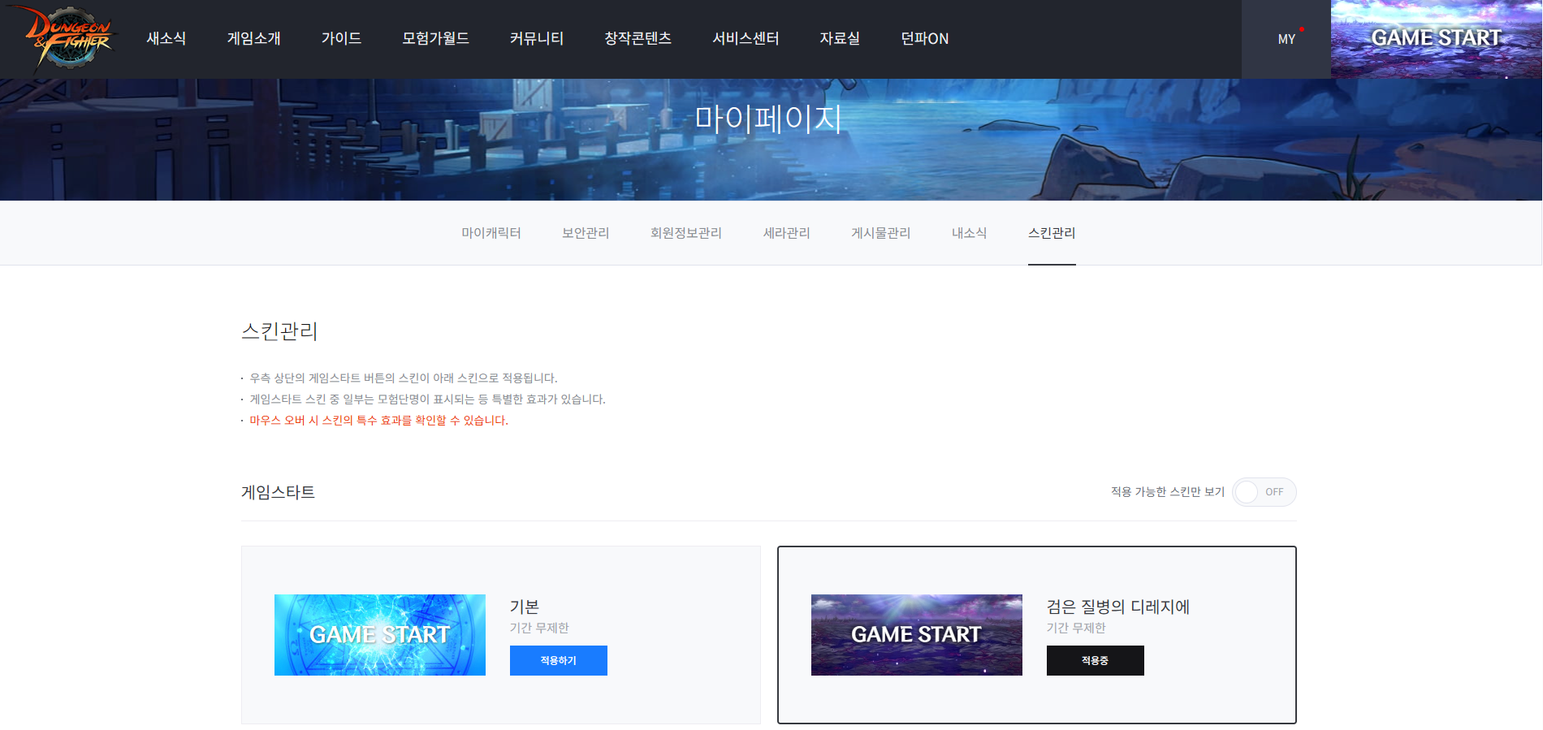Select the purple 디레지에 GAME START skin thumbnail
Image resolution: width=1543 pixels, height=730 pixels.
coord(916,634)
